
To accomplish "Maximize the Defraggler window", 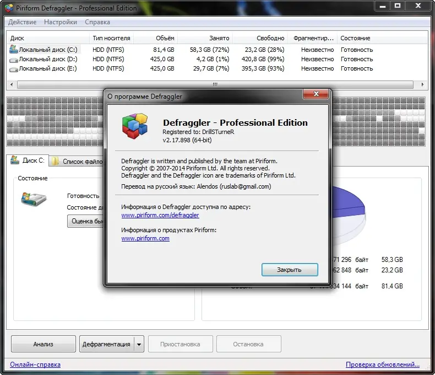I will pos(398,6).
